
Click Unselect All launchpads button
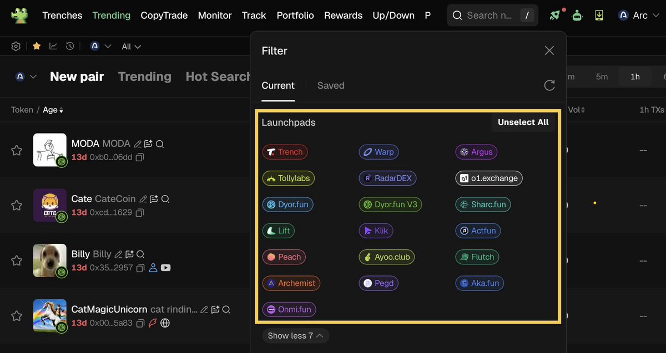coord(523,122)
